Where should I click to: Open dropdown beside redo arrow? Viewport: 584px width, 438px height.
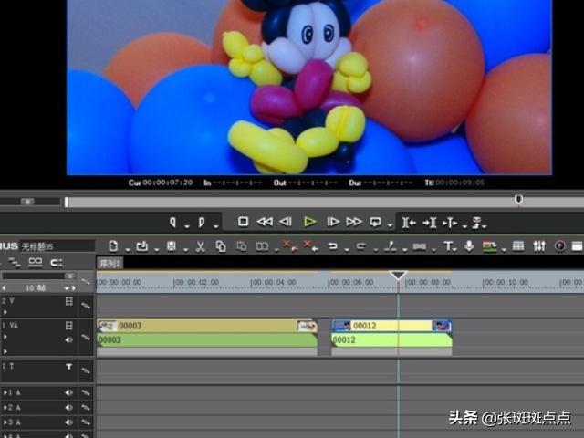(x=375, y=249)
